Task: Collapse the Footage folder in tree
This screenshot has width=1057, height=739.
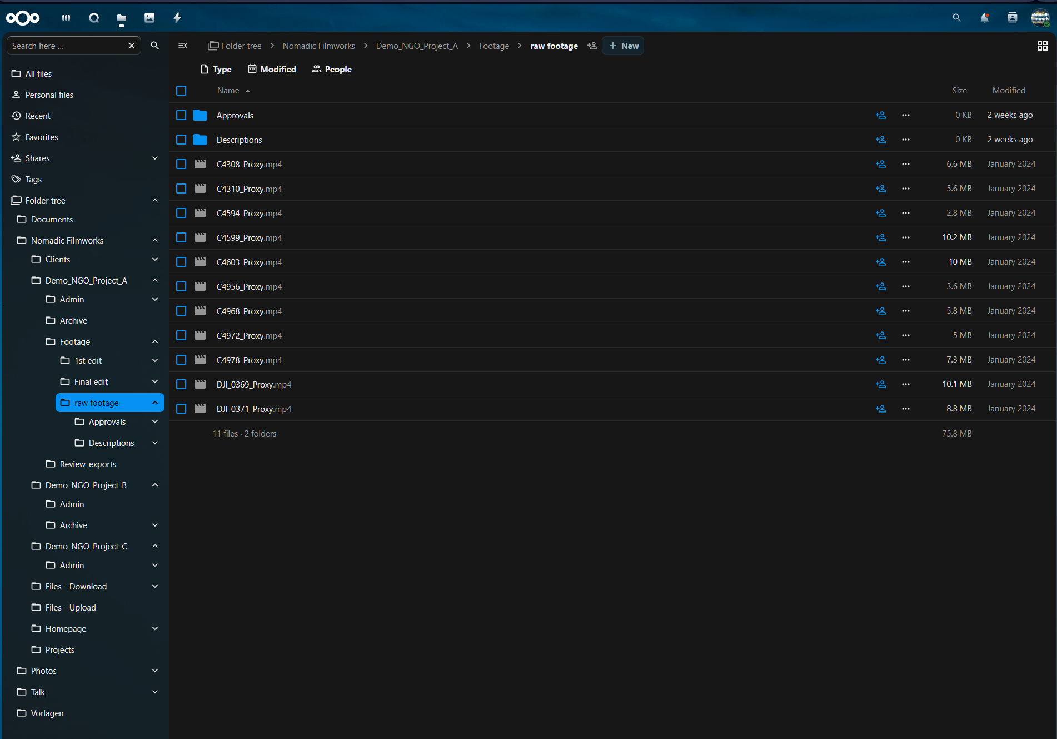Action: 155,341
